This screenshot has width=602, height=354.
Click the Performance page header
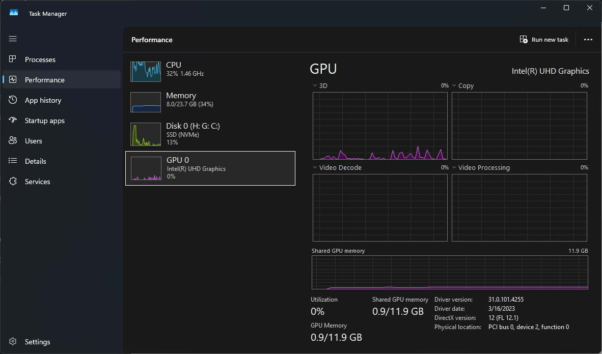[152, 40]
